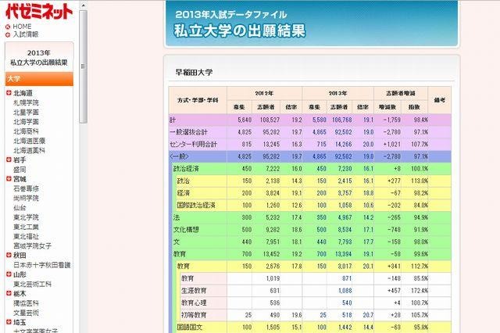Open 入試情報 link
Image resolution: width=500 pixels, height=333 pixels.
tap(26, 34)
